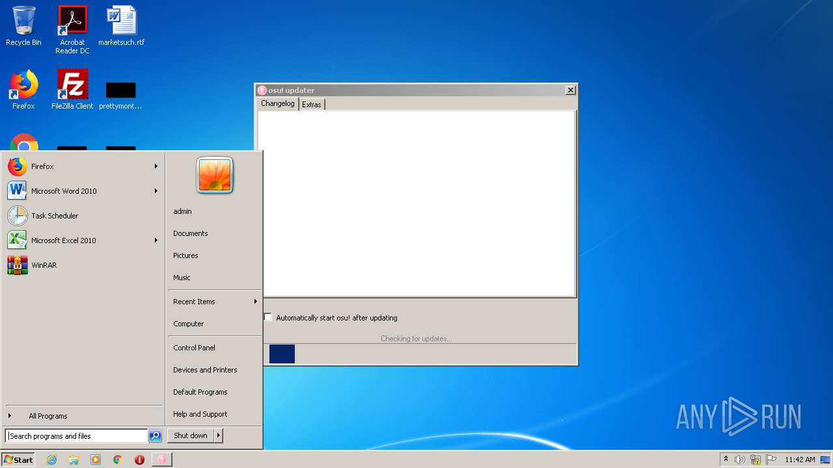Screen dimensions: 833x468
Task: Open Internet Explorer from taskbar
Action: pyautogui.click(x=51, y=460)
